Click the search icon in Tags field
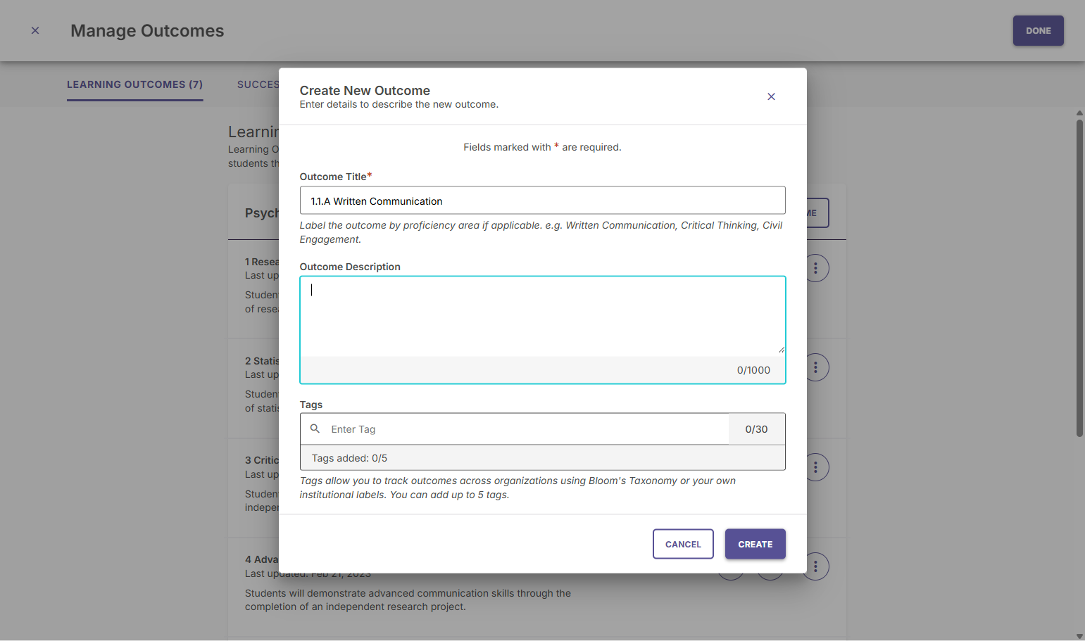 pos(315,429)
